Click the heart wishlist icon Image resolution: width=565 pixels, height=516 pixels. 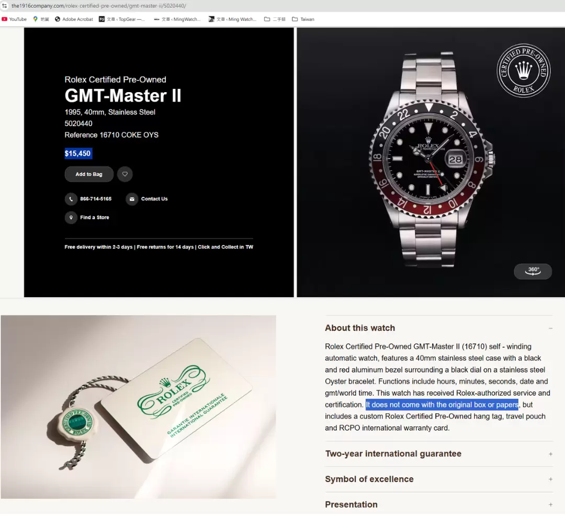[x=125, y=174]
